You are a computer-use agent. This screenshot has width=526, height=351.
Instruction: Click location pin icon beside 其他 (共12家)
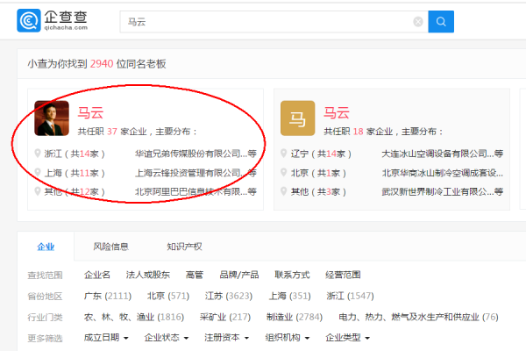[38, 191]
